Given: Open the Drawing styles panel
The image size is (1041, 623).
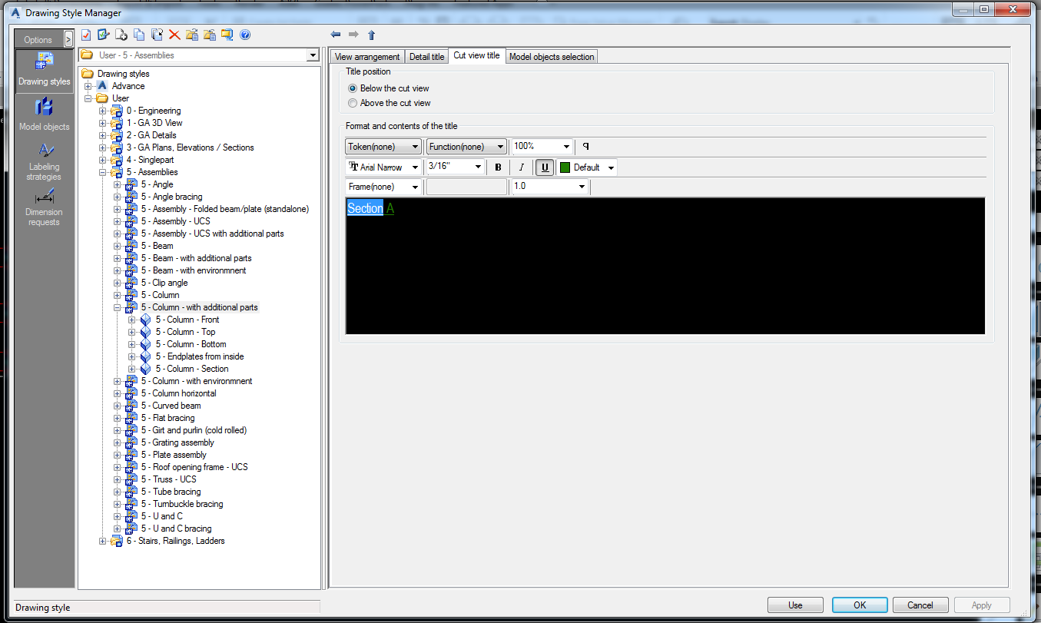Looking at the screenshot, I should click(44, 71).
